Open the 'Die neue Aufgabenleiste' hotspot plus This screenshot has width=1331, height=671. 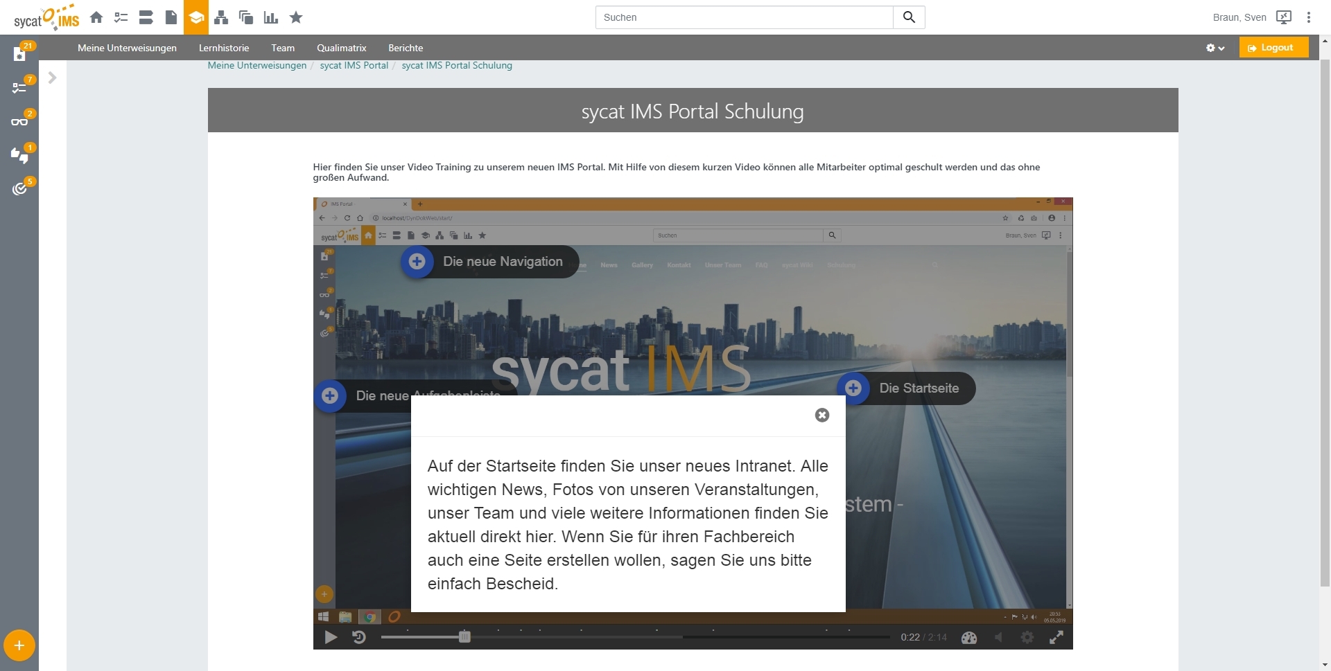tap(330, 396)
